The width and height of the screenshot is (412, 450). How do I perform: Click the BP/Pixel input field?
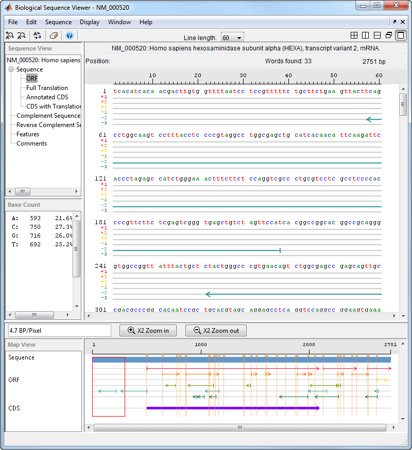(59, 330)
